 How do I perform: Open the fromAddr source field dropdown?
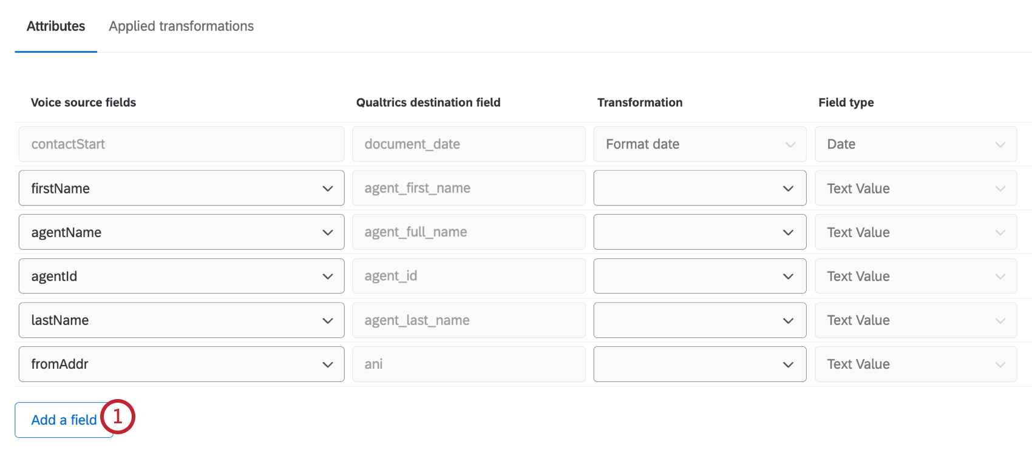[x=181, y=364]
